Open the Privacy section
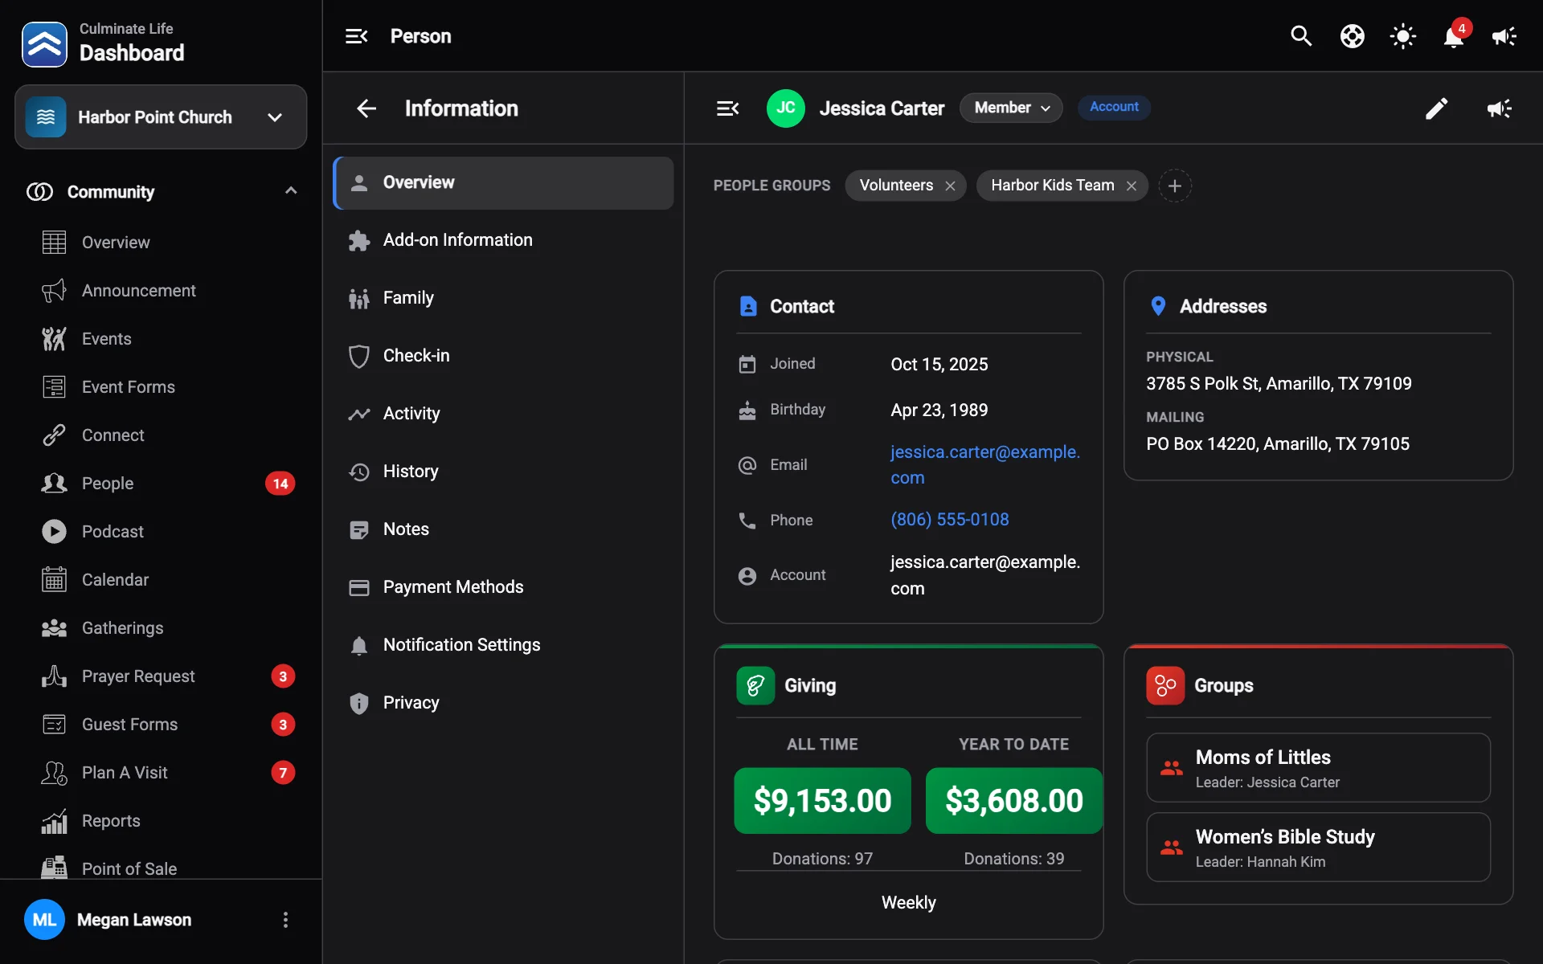 click(x=503, y=703)
